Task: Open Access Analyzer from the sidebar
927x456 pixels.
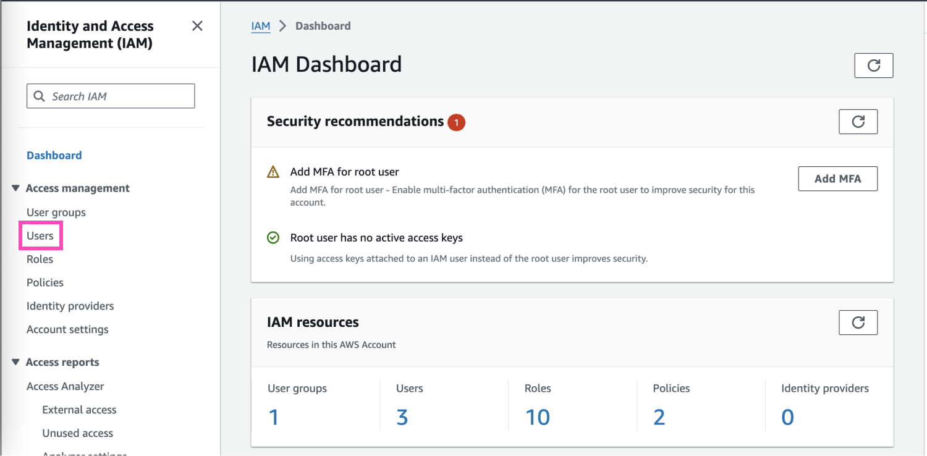Action: [65, 386]
